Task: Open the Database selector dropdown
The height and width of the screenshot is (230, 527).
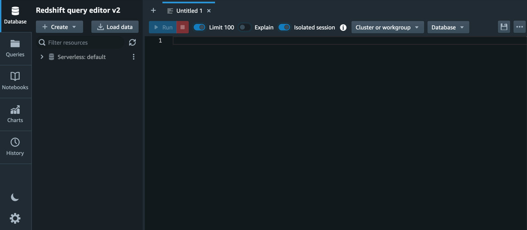Action: [x=448, y=27]
